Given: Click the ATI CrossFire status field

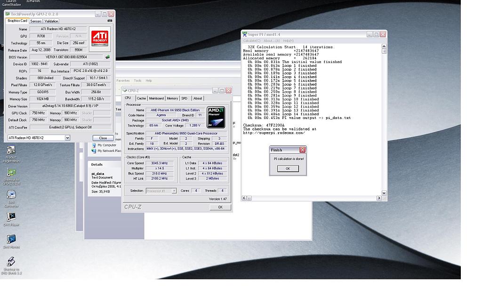Looking at the screenshot, I should tap(70, 127).
